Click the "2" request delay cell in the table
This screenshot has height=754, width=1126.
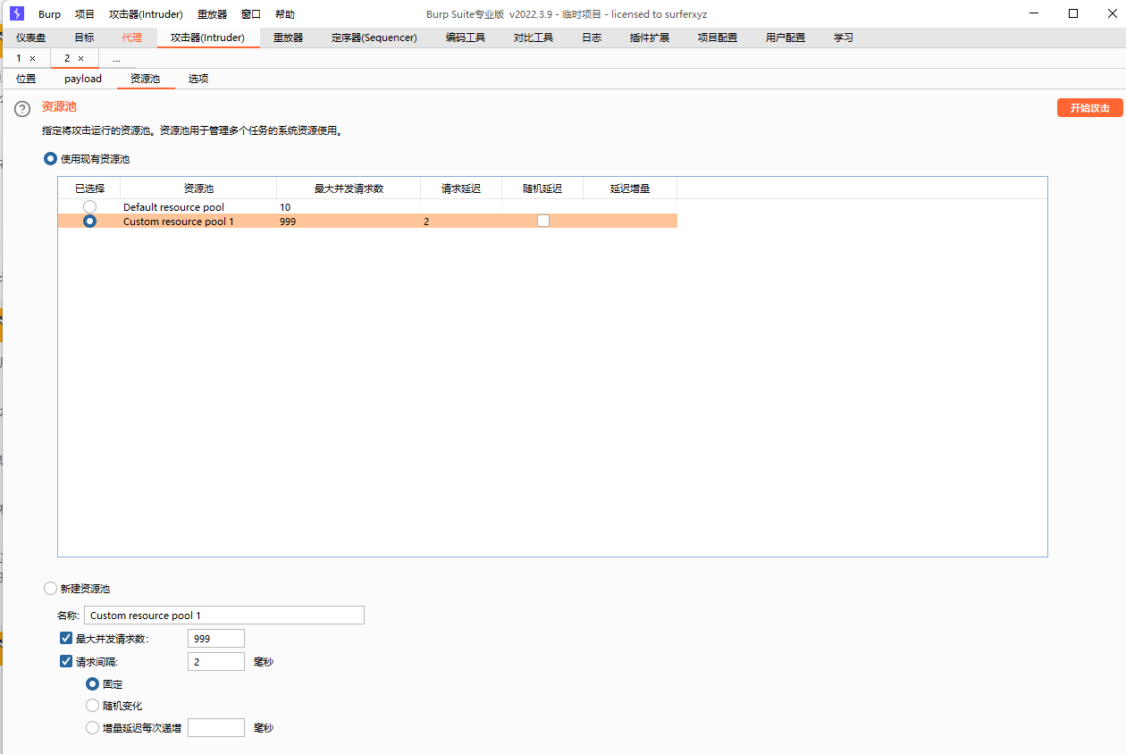click(461, 222)
